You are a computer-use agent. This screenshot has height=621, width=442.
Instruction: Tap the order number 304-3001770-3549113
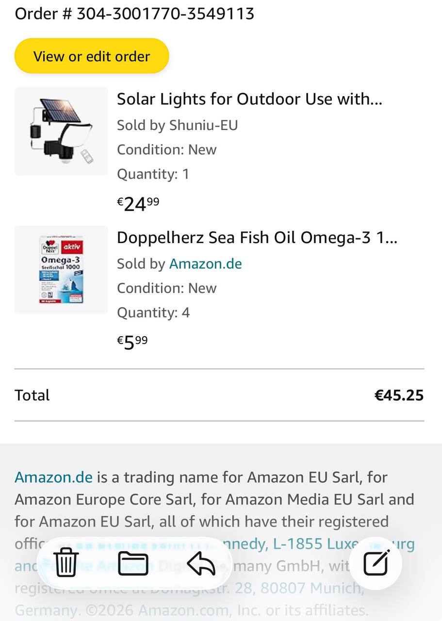coord(165,14)
